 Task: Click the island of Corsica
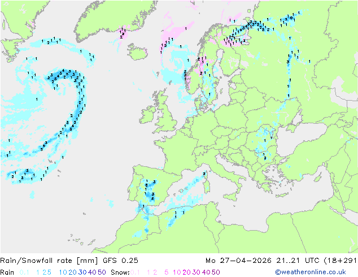pos(205,176)
